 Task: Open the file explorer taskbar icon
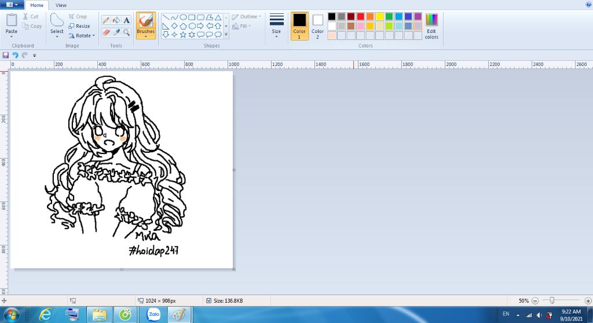99,315
